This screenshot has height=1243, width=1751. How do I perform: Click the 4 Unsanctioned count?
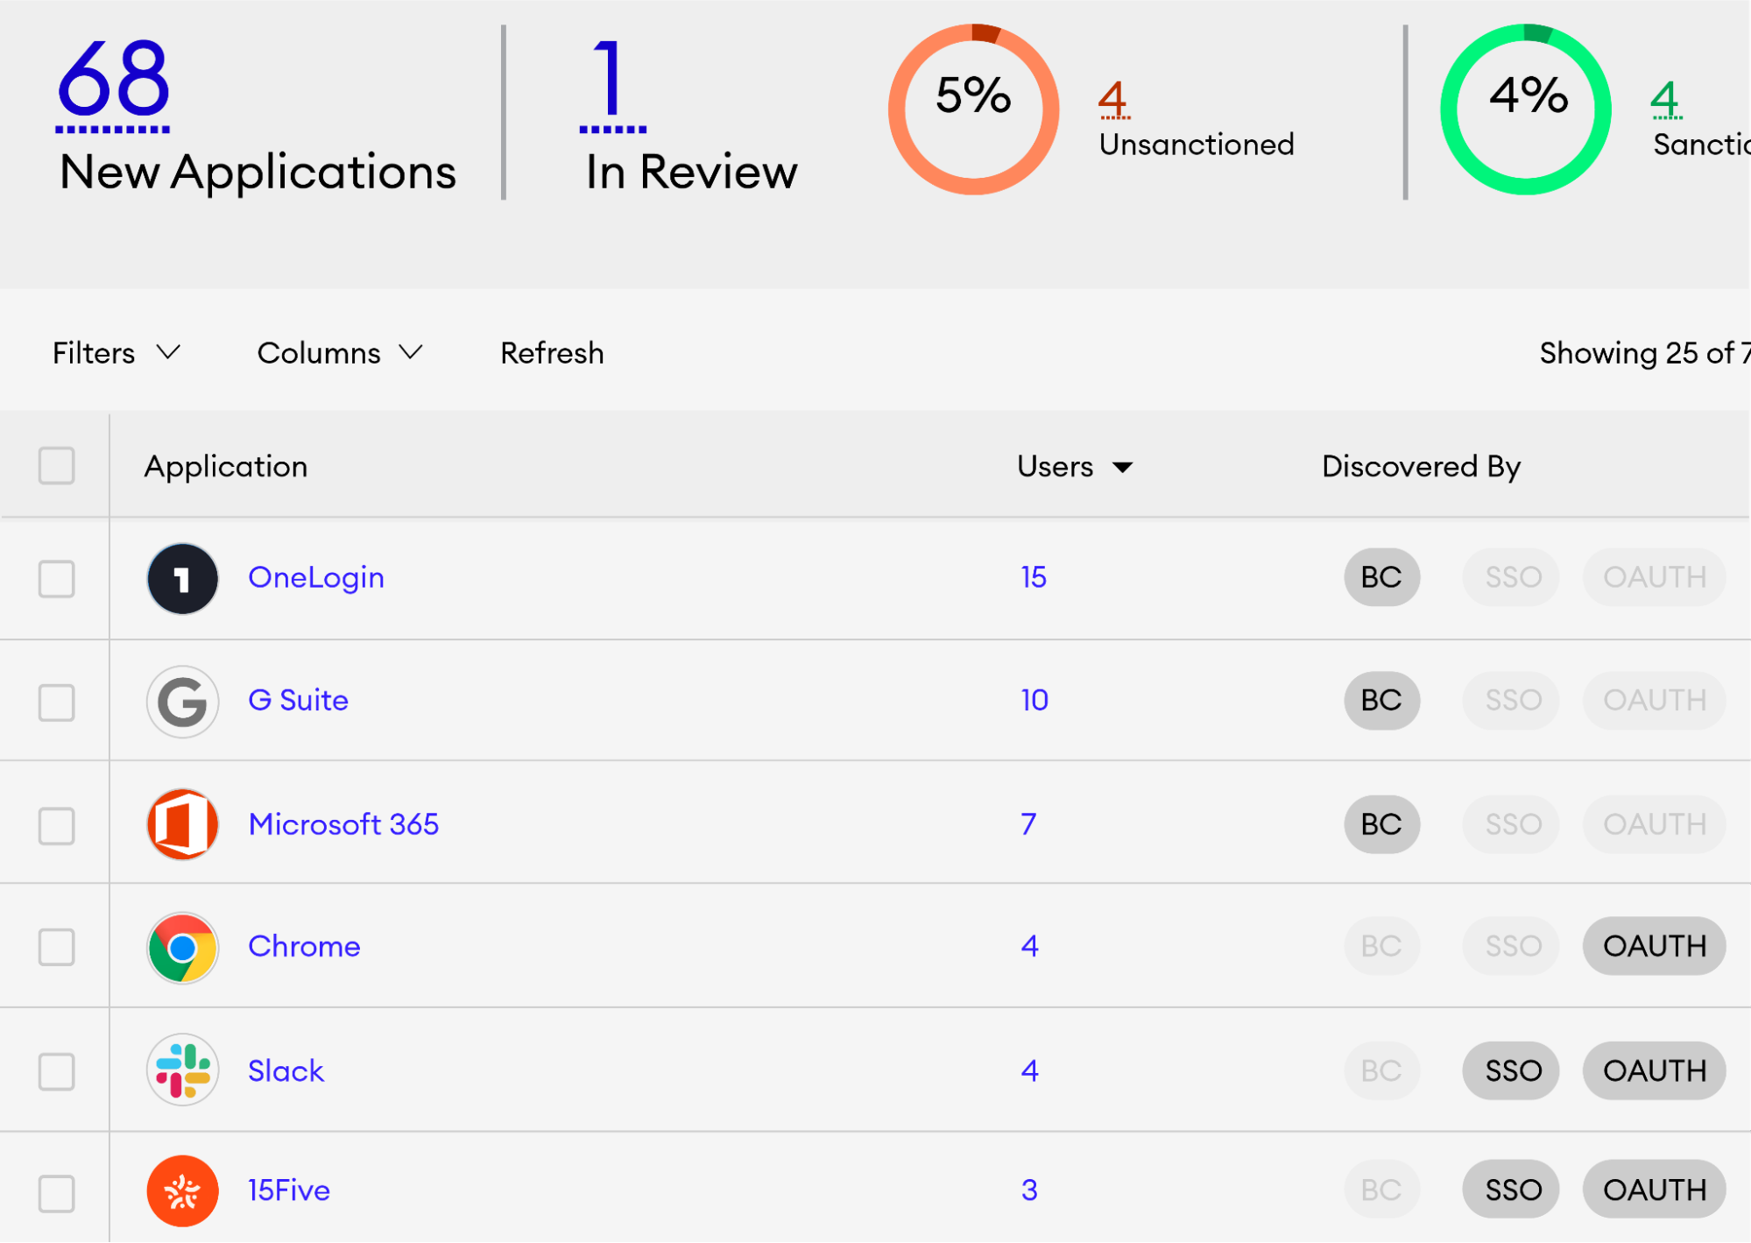click(x=1113, y=99)
